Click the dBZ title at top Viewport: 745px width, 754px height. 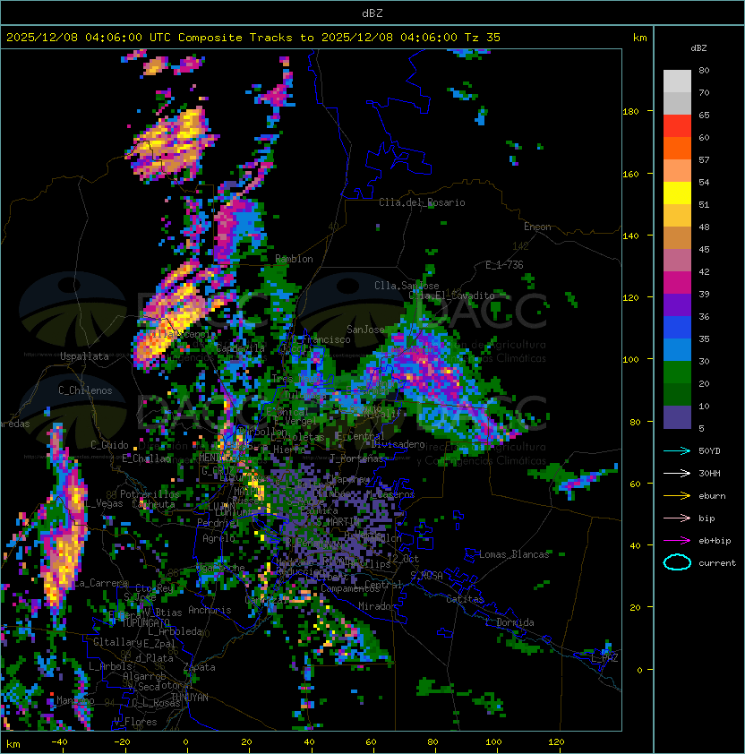372,13
